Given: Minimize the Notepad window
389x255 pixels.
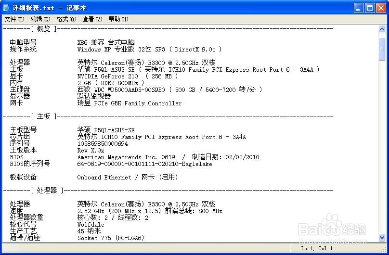Looking at the screenshot, I should pos(359,8).
